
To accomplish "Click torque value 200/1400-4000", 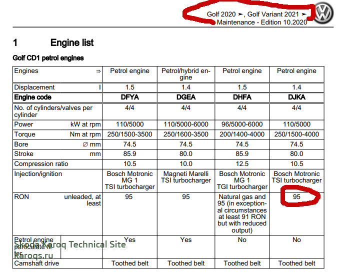I will [242, 134].
